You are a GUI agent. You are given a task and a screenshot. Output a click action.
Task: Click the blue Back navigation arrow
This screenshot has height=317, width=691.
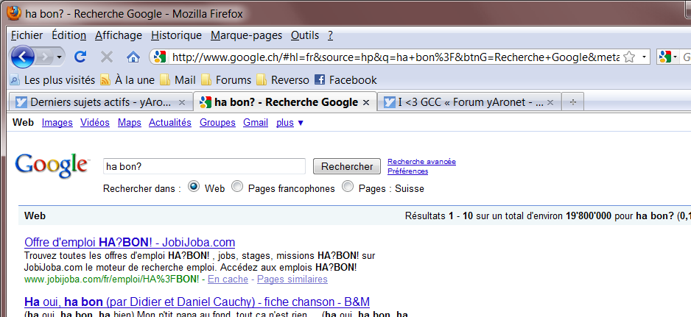[23, 57]
